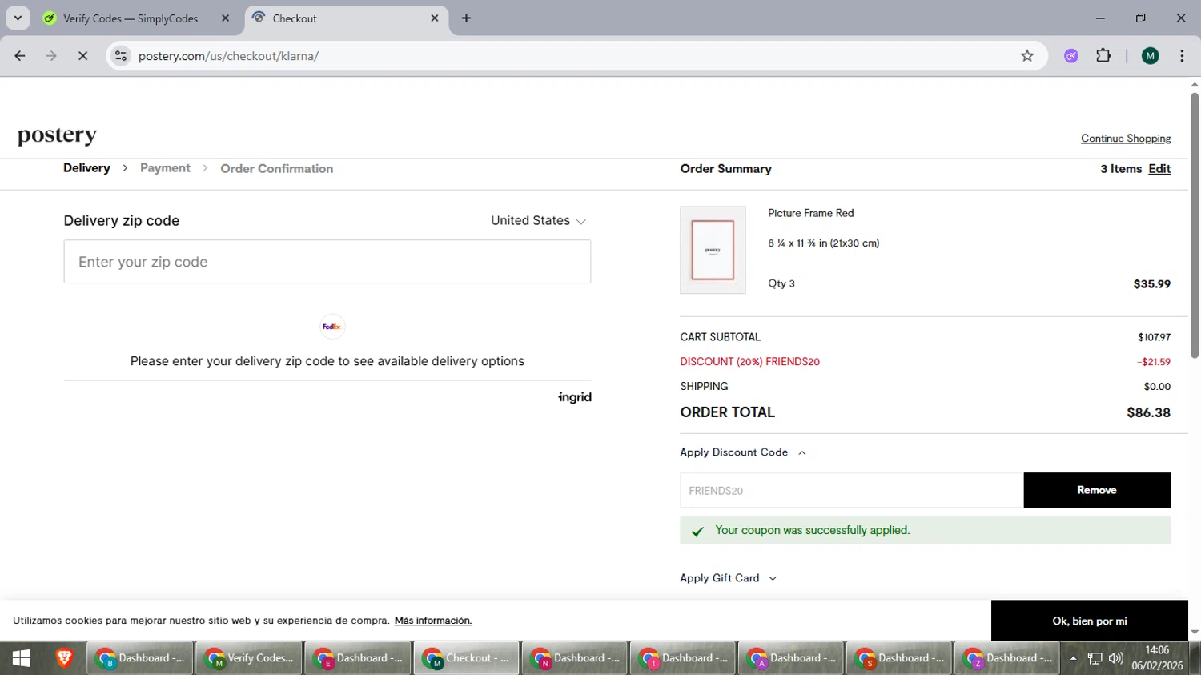
Task: Click the delivery zip code field
Action: tap(327, 262)
